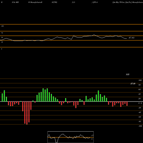This screenshot has height=143, width=143.
Task: Click the MR value 27.22 label
Action: (x=133, y=84)
